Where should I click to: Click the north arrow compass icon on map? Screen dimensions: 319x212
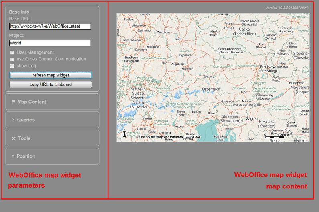[124, 134]
